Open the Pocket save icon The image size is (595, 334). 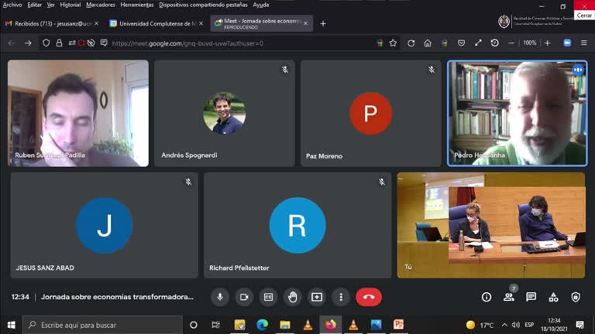[461, 43]
